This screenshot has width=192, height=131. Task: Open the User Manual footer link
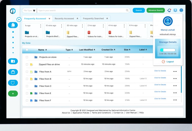[131, 113]
